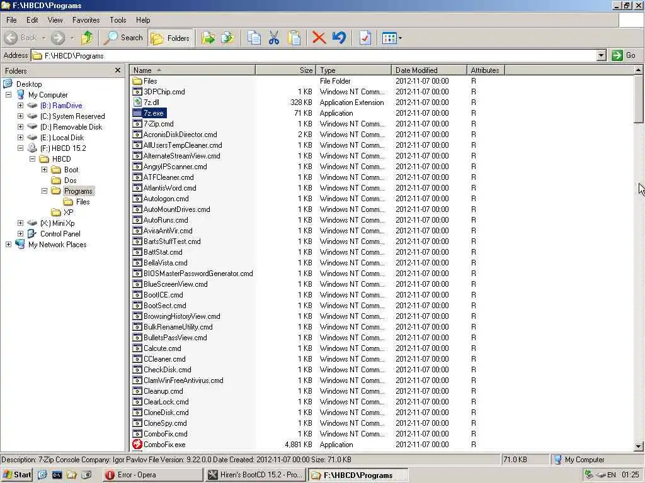The height and width of the screenshot is (483, 645).
Task: Switch to Error - Opera taskbar window
Action: (x=152, y=475)
